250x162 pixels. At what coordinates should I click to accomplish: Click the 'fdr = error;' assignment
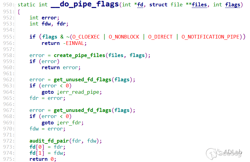click(x=47, y=98)
